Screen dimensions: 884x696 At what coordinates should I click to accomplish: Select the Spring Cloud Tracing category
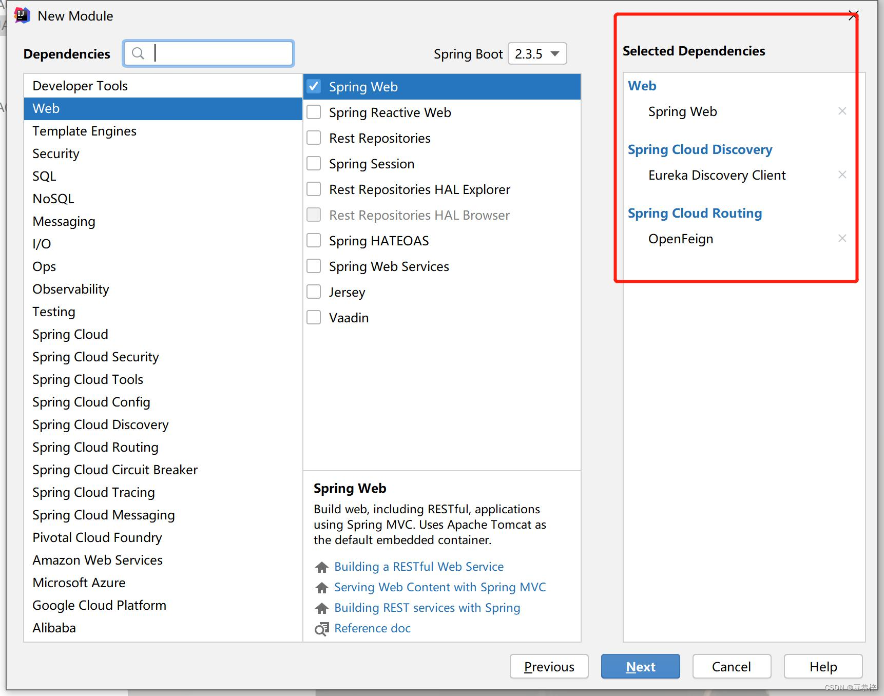163,492
